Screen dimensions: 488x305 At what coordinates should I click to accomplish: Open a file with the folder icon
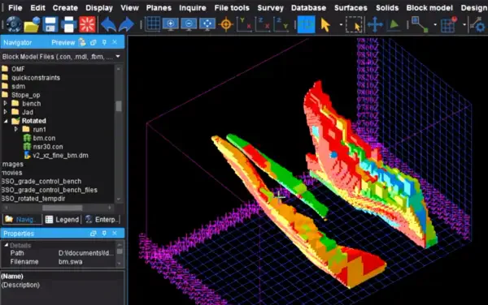tap(32, 25)
